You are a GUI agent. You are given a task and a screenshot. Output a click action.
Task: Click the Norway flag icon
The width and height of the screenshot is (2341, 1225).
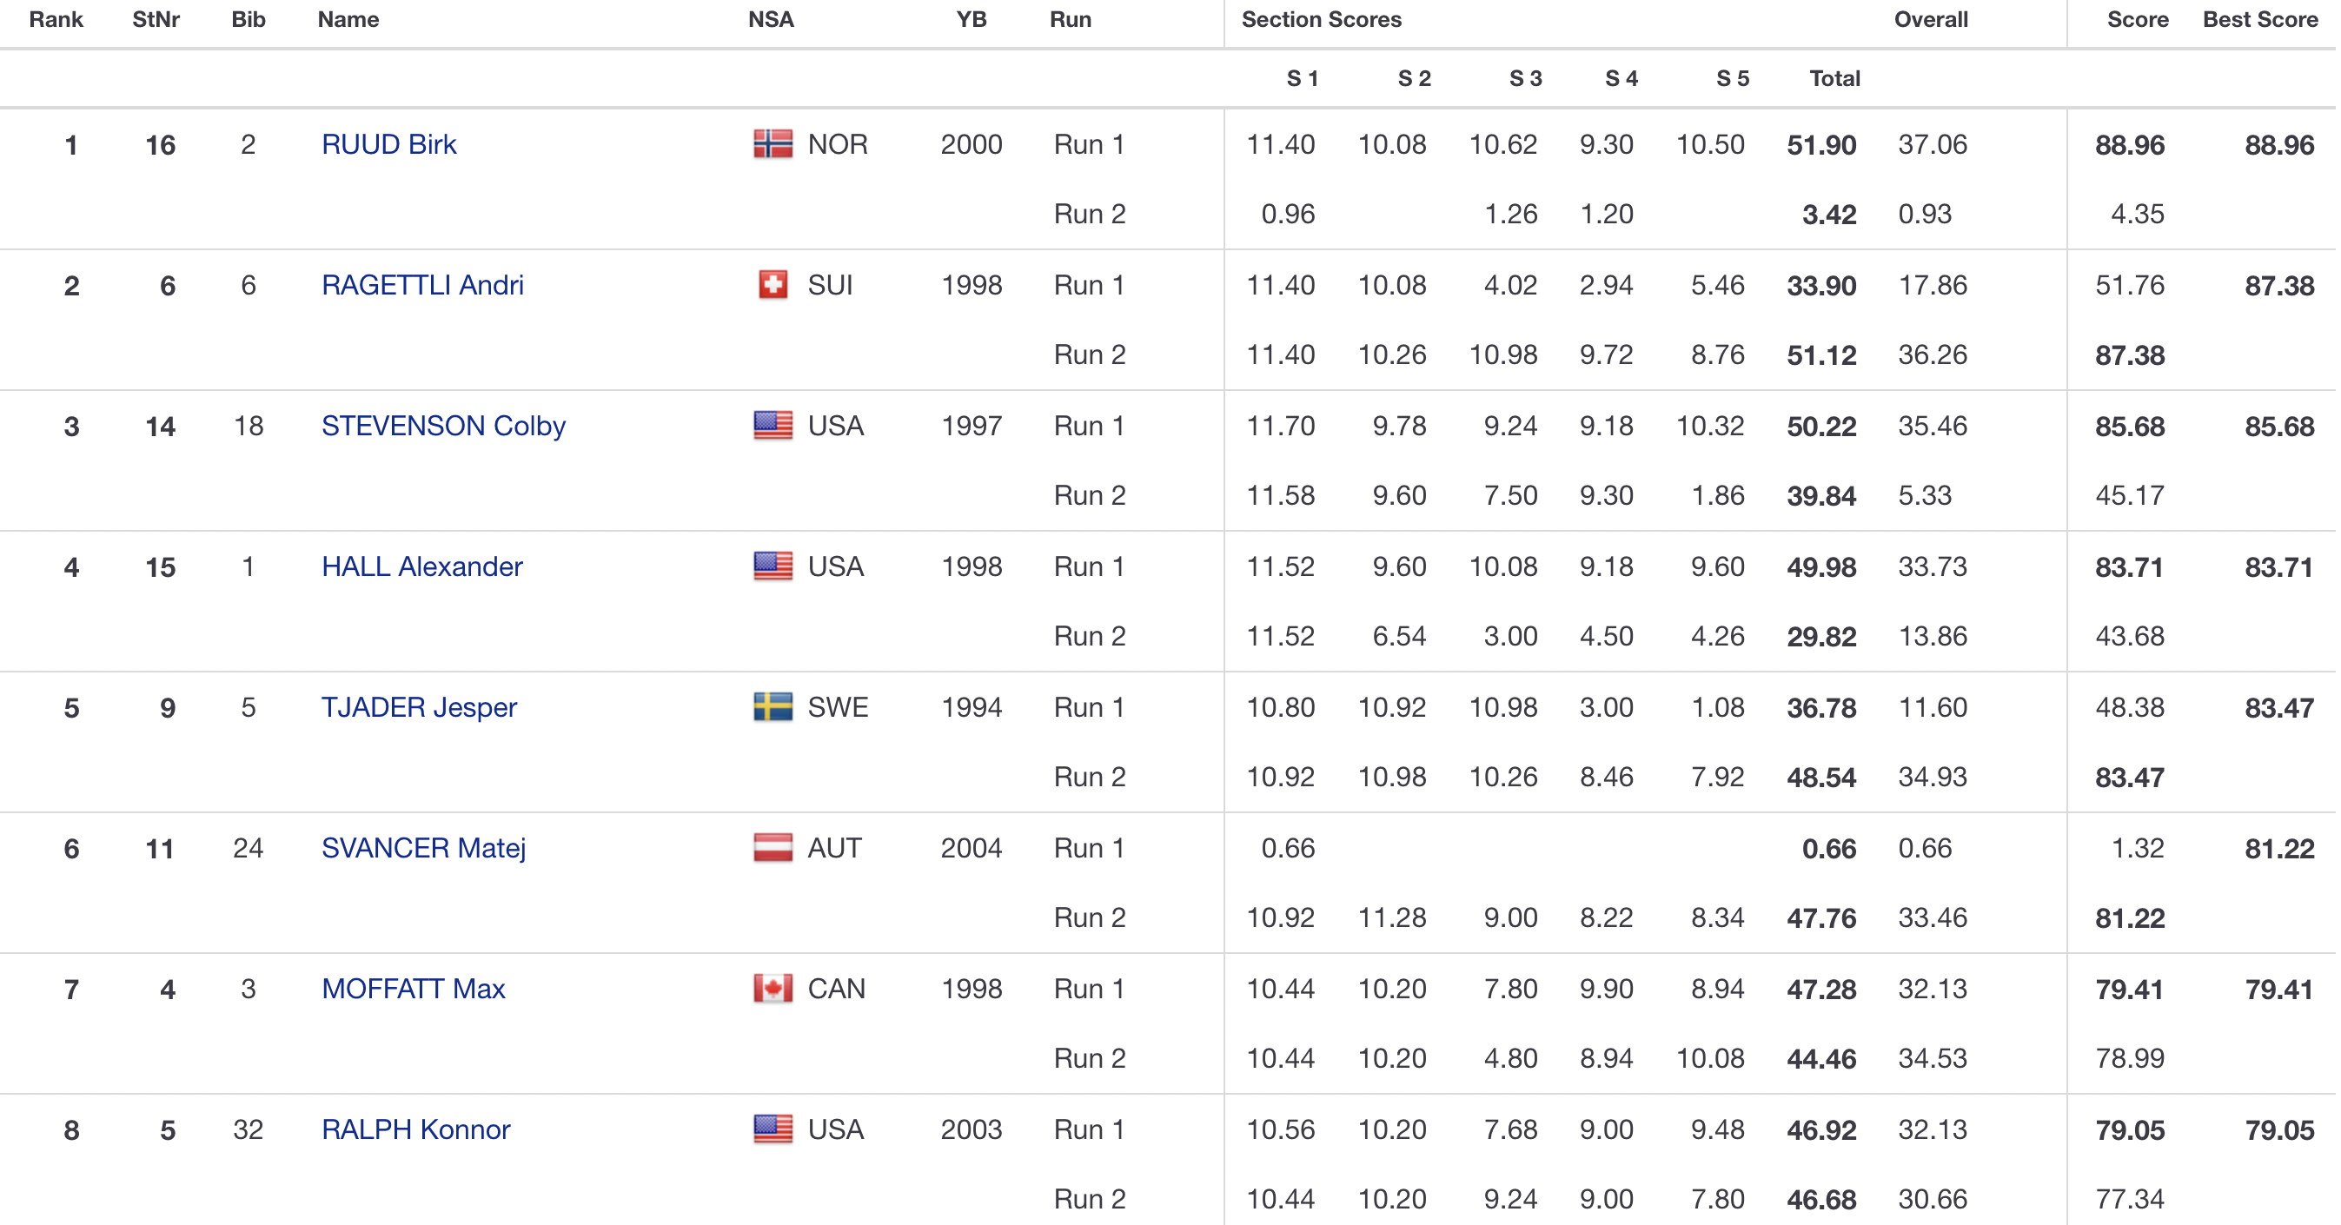773,144
